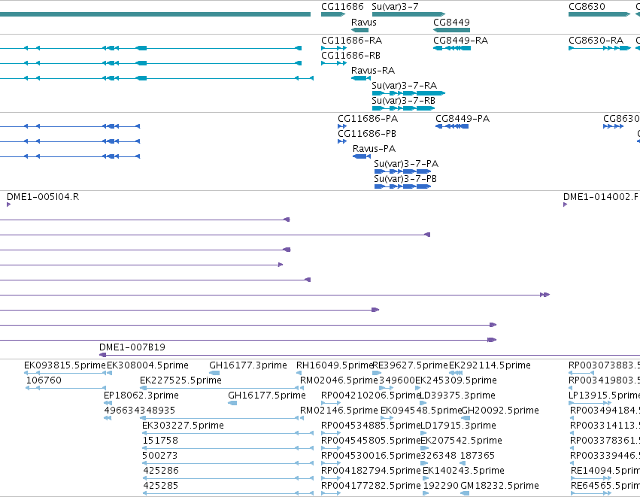Click the 425286 feature label
This screenshot has width=640, height=497.
161,471
